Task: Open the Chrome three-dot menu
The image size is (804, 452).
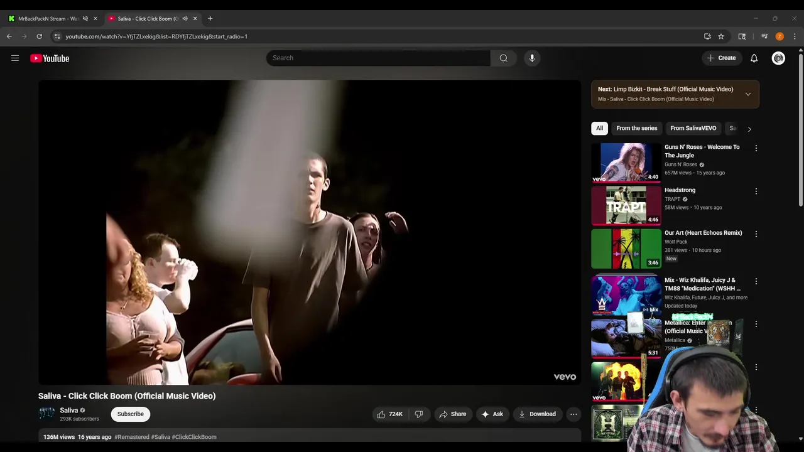Action: pyautogui.click(x=795, y=36)
